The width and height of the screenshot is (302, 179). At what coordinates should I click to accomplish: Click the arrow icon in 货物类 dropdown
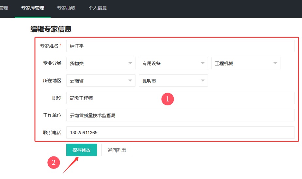pos(130,63)
